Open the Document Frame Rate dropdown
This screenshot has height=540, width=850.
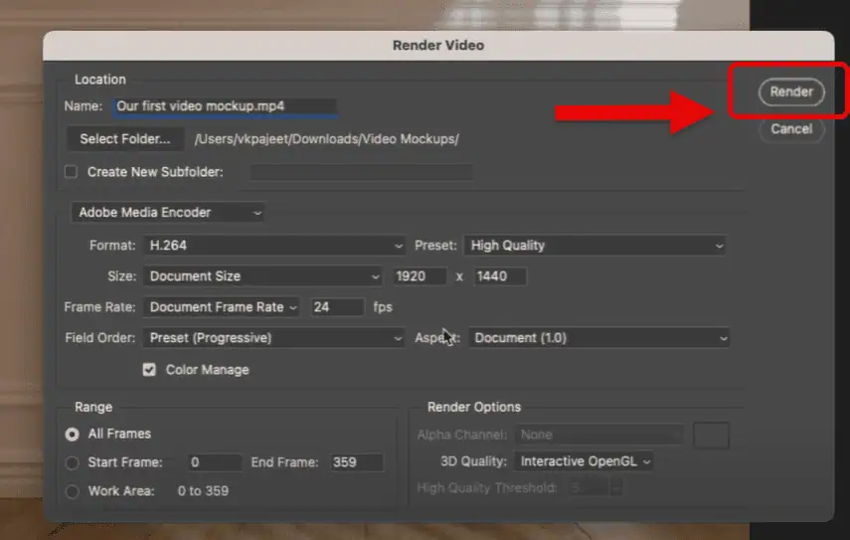click(x=222, y=307)
